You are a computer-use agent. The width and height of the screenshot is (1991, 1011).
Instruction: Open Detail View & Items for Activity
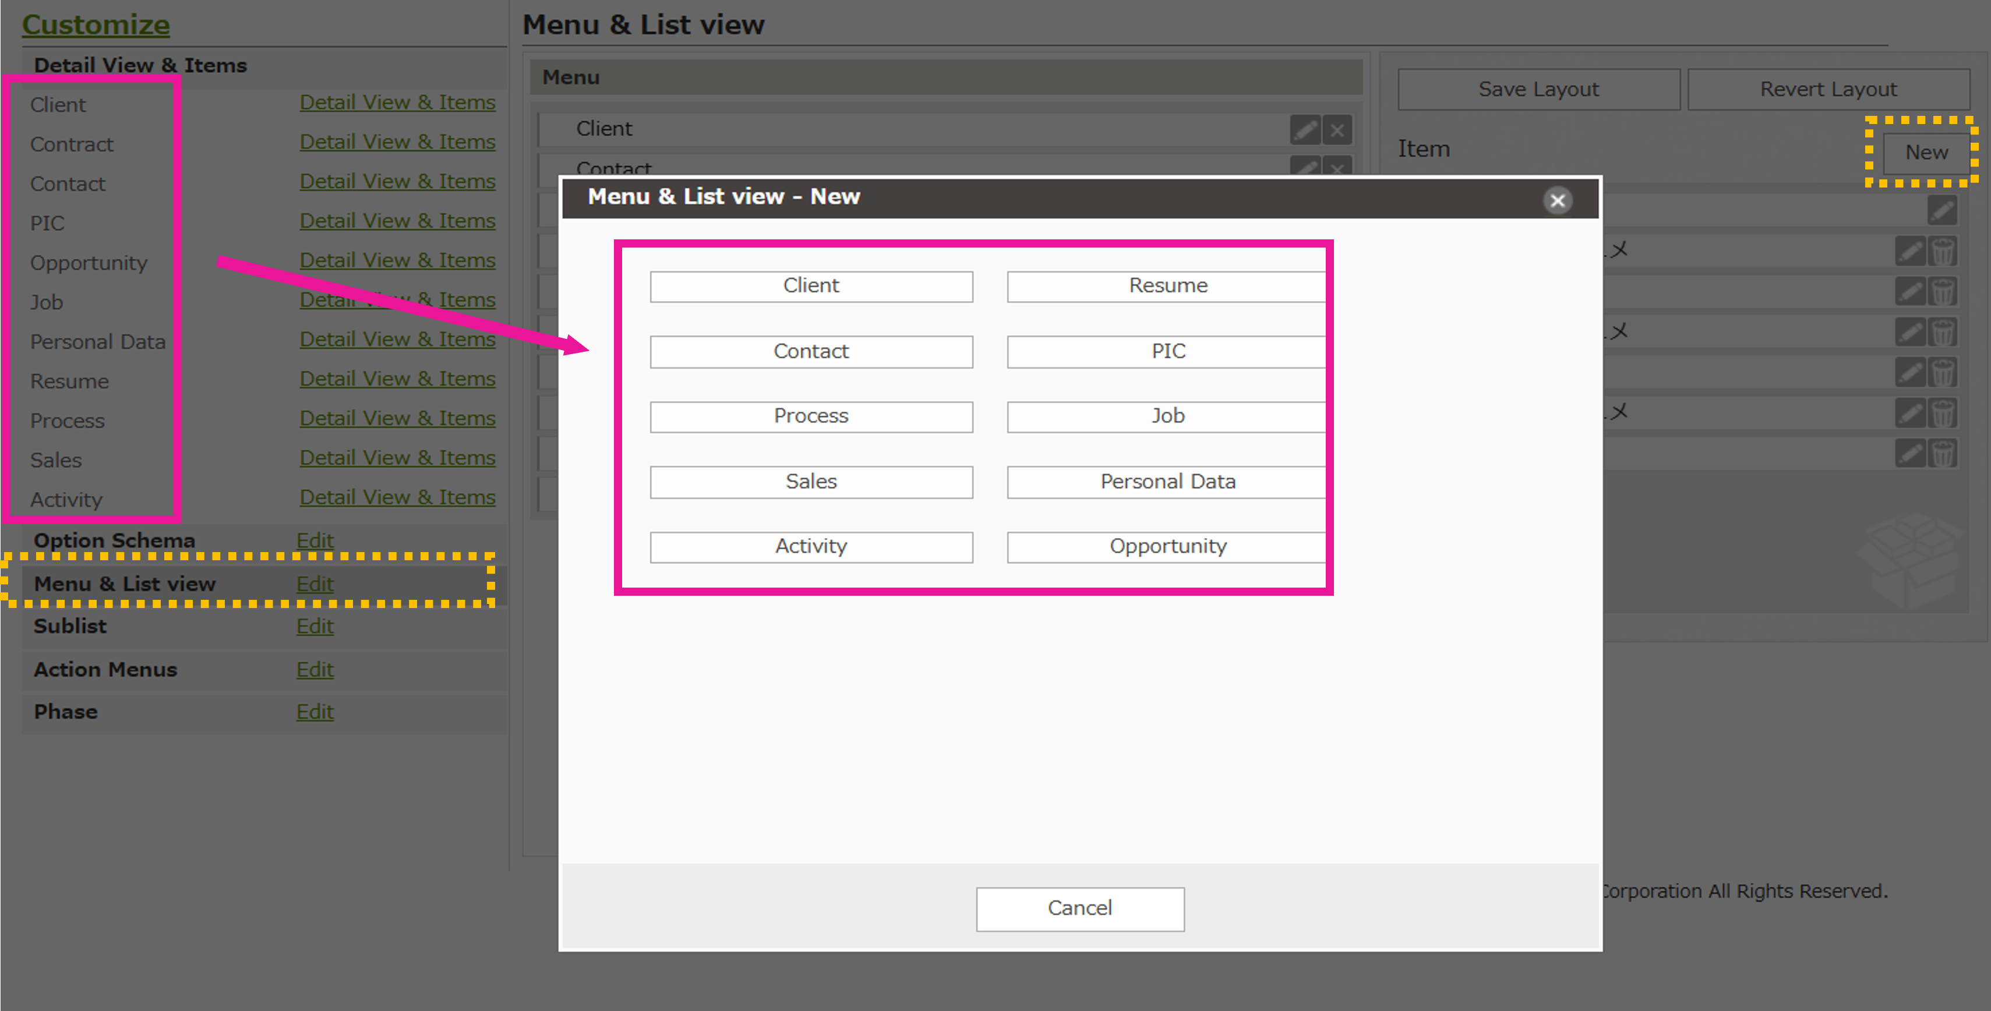tap(397, 497)
